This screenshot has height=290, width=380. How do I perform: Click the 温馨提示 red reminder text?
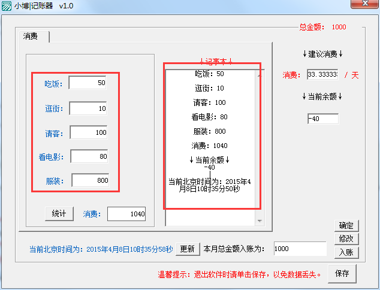(240, 274)
